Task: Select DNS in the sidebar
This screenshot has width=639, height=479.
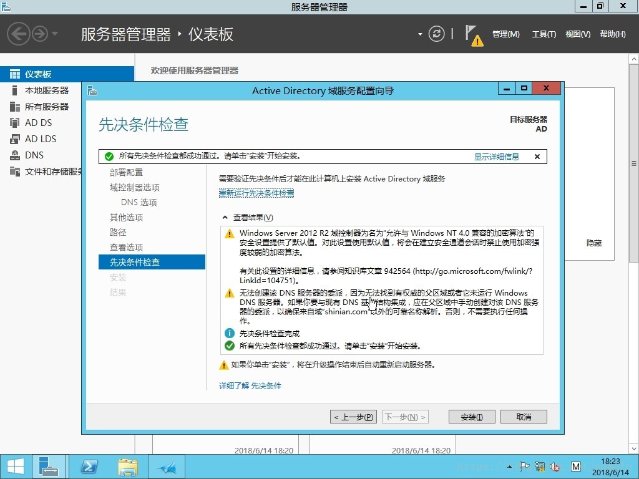Action: (x=34, y=155)
